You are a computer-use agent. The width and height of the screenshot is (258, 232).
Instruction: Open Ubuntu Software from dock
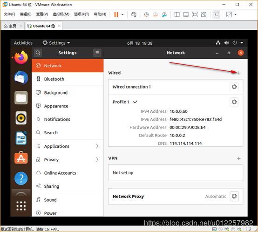pyautogui.click(x=21, y=158)
